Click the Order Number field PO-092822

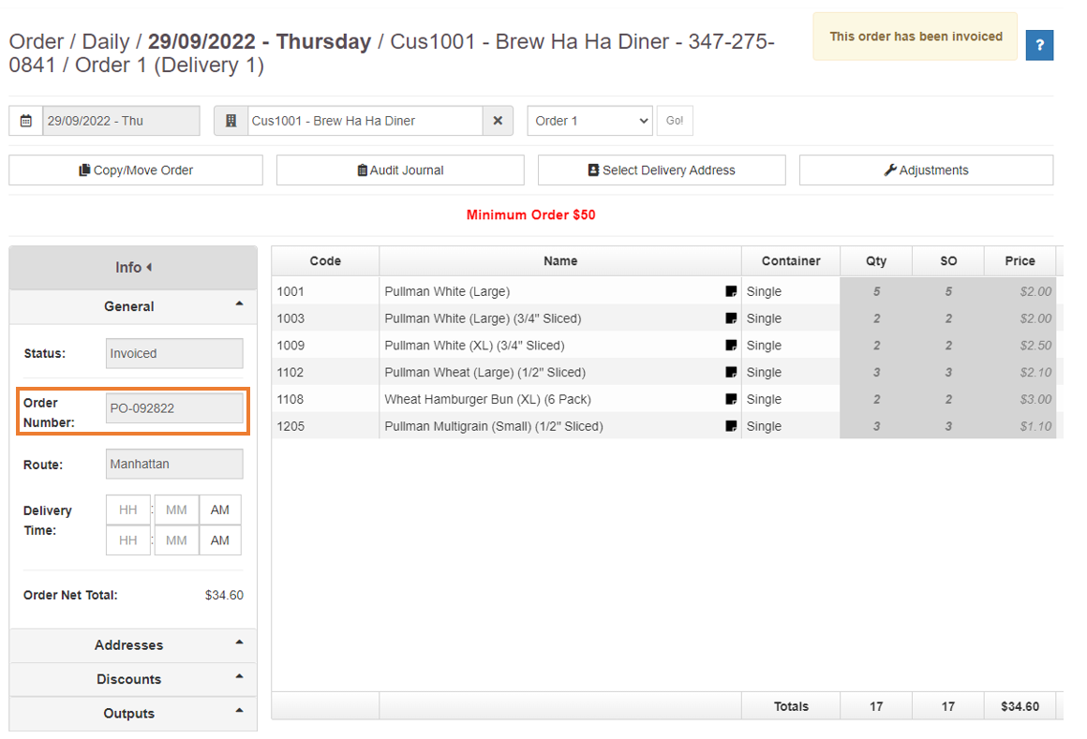(174, 408)
